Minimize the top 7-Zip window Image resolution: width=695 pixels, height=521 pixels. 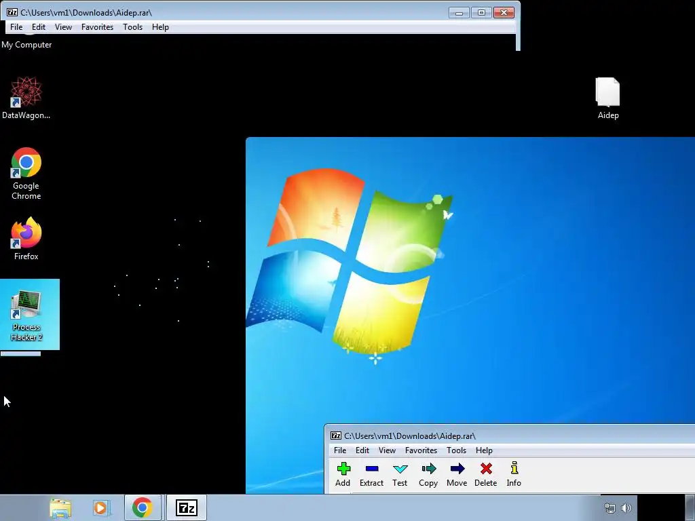pos(459,13)
